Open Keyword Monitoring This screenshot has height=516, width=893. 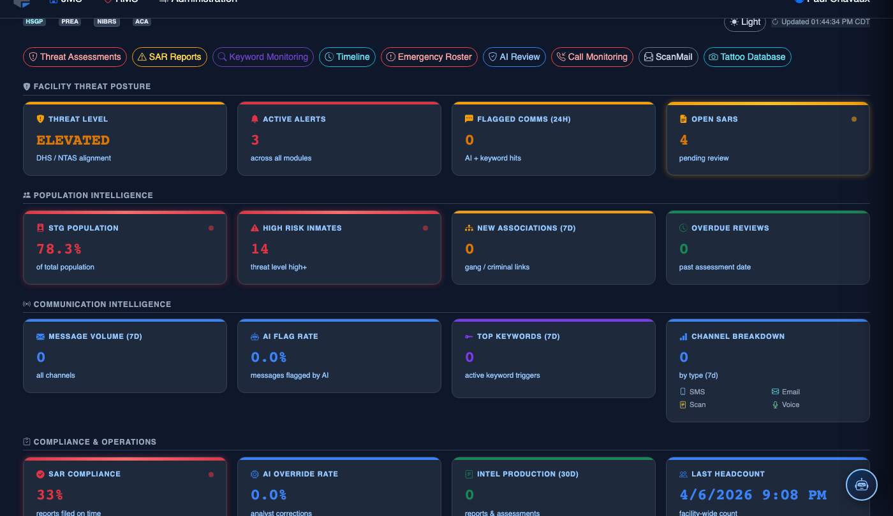tap(263, 57)
